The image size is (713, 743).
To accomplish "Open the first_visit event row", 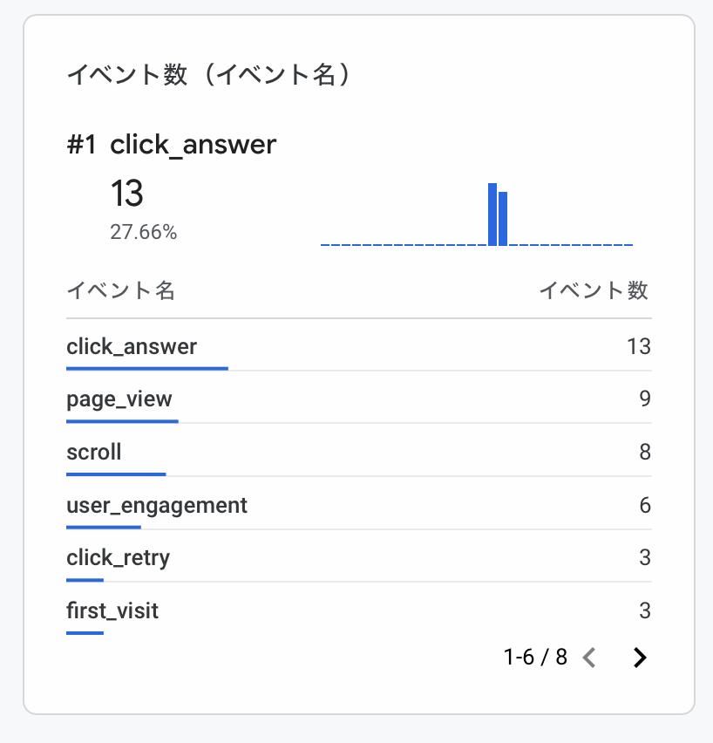I will coord(112,610).
